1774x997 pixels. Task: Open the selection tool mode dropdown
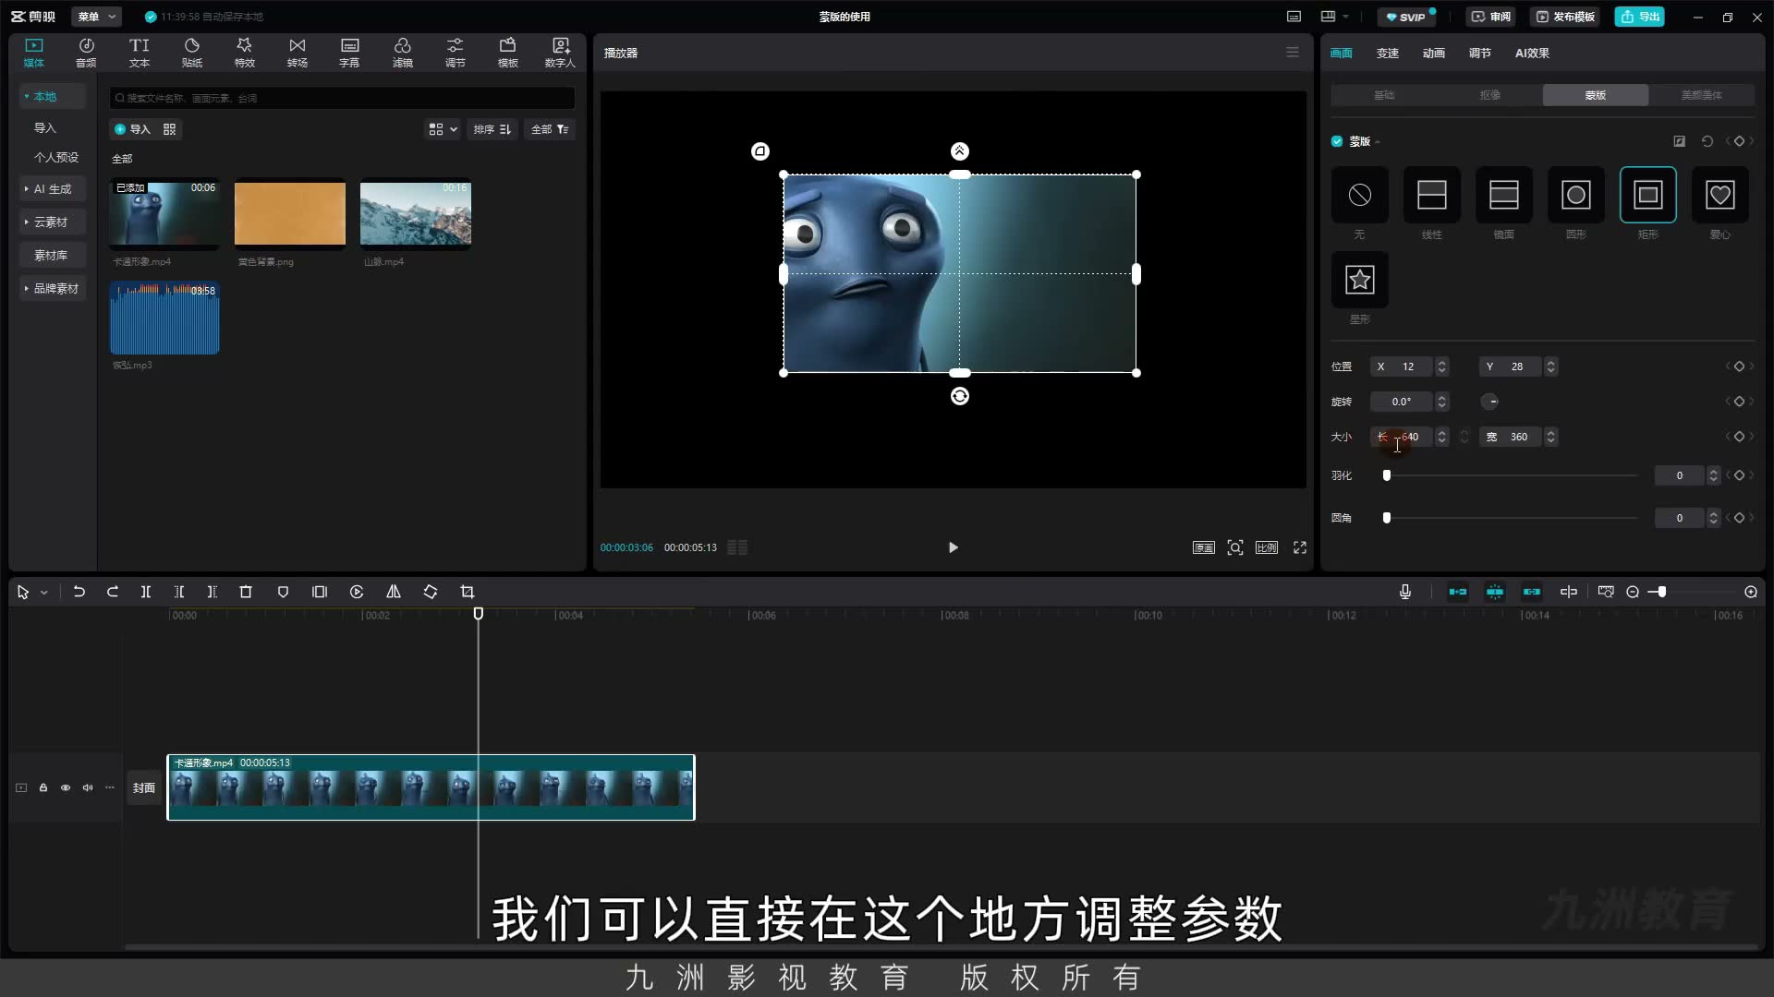(44, 592)
